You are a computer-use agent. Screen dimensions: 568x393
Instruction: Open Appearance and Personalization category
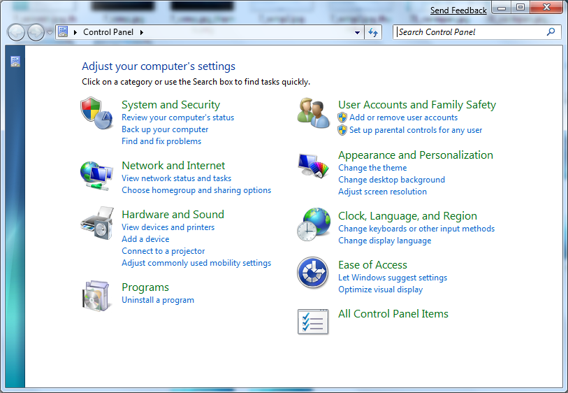416,155
